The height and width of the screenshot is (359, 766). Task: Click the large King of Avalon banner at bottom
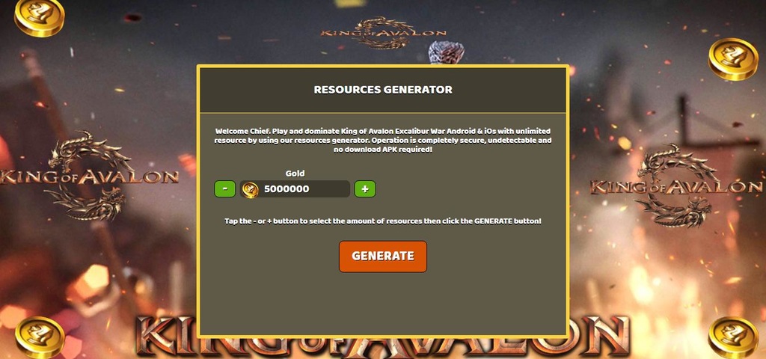click(x=382, y=337)
